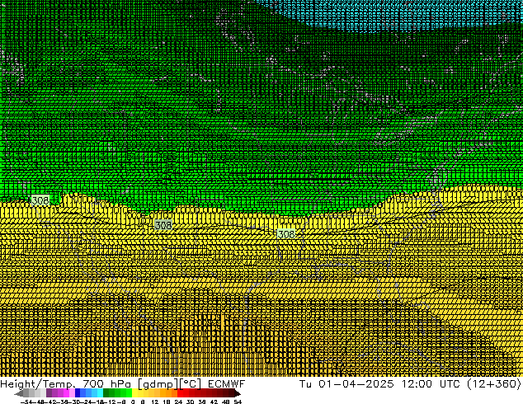
Task: Click the [°C] unit label
Action: coord(191,384)
